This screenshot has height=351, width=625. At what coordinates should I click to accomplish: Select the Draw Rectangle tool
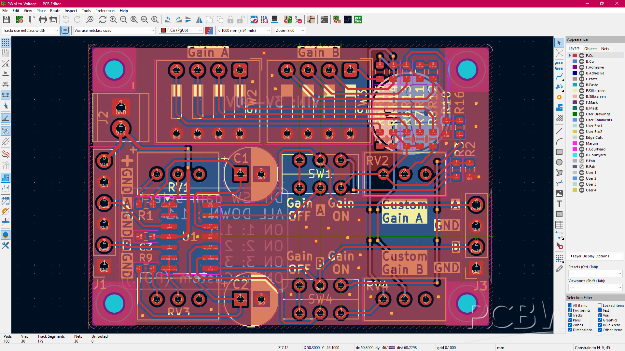560,152
